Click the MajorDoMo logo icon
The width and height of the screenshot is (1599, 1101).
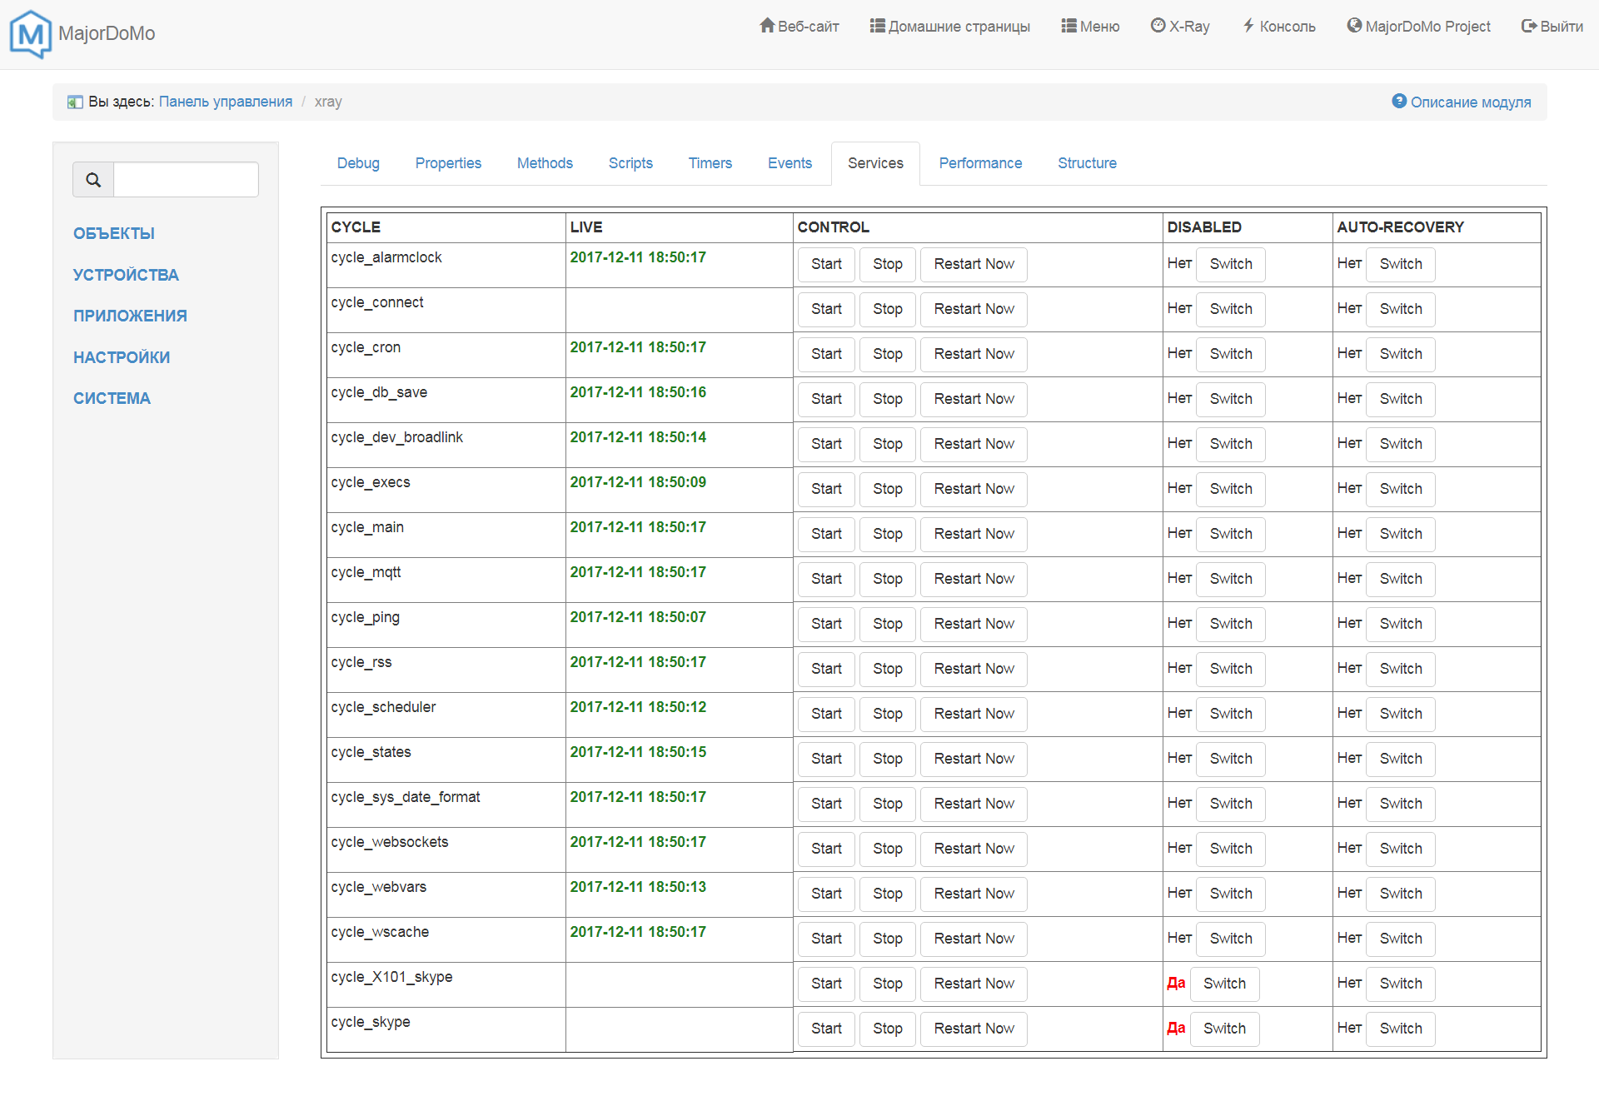tap(31, 33)
